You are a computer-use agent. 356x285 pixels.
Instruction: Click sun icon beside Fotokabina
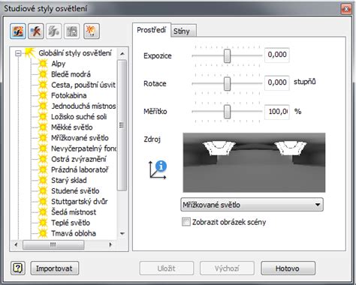click(43, 95)
